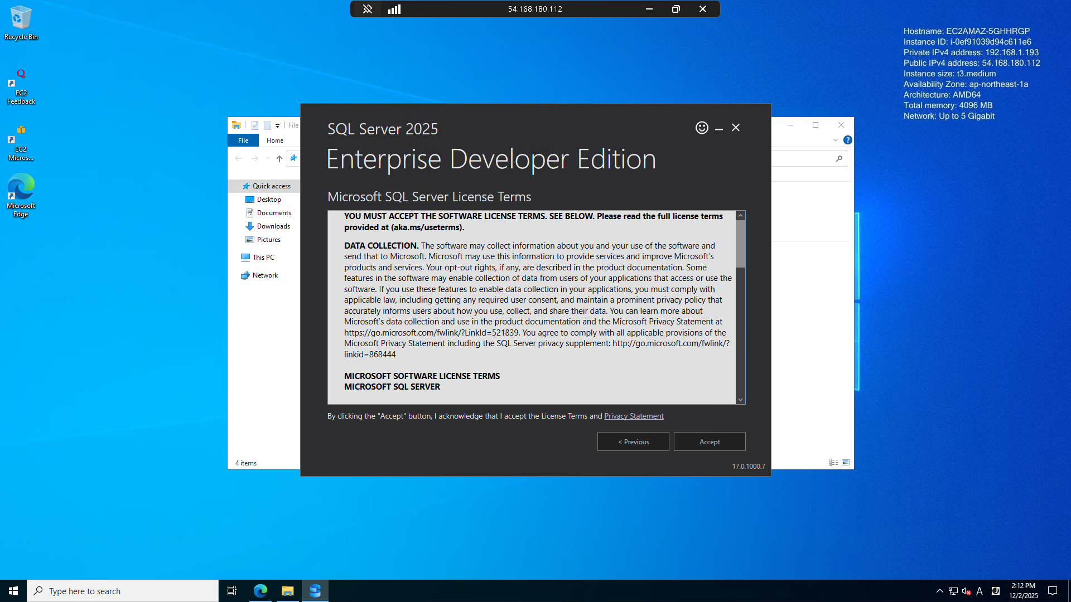This screenshot has height=602, width=1071.
Task: Open File Explorer from taskbar
Action: tap(288, 591)
